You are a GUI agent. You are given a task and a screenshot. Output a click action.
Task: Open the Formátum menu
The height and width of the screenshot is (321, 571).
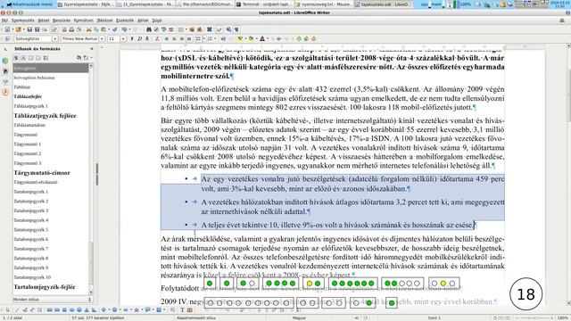[83, 21]
